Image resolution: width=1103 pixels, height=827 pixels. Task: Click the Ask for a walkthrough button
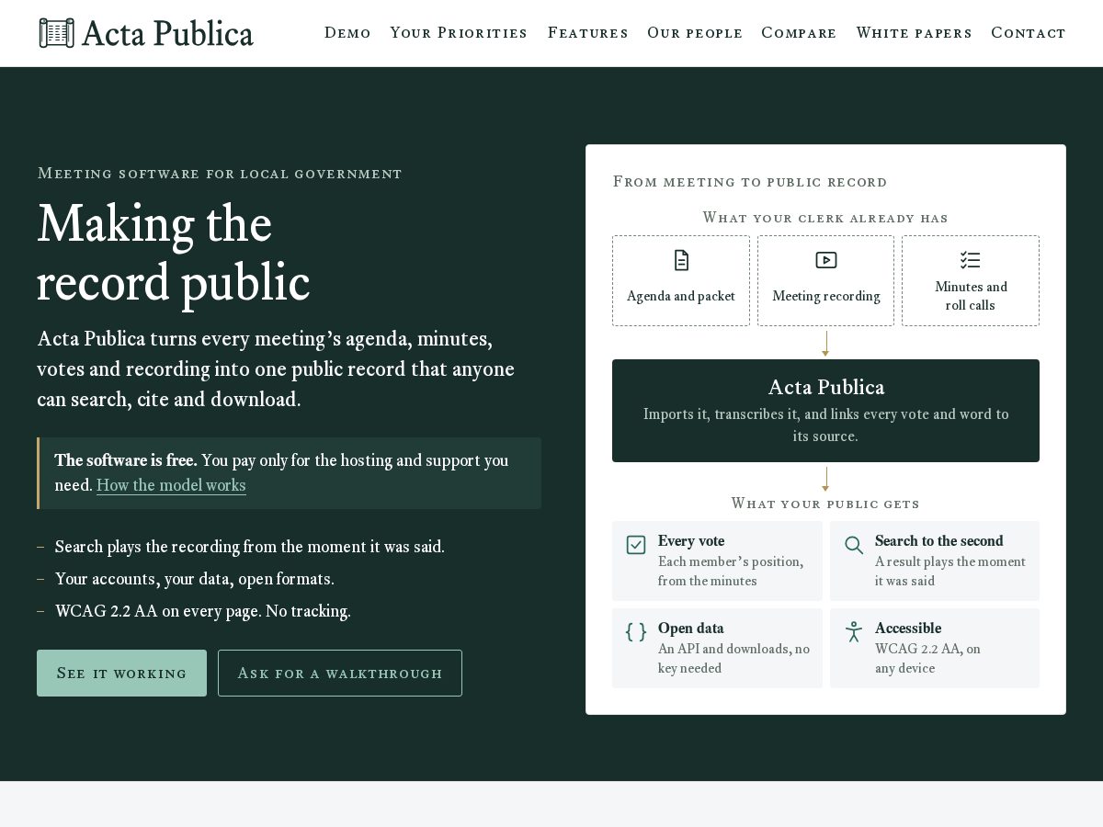coord(340,674)
